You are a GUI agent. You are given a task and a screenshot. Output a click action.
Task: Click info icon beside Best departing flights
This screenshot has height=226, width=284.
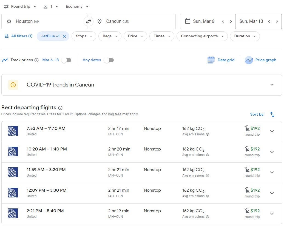[x=60, y=108]
